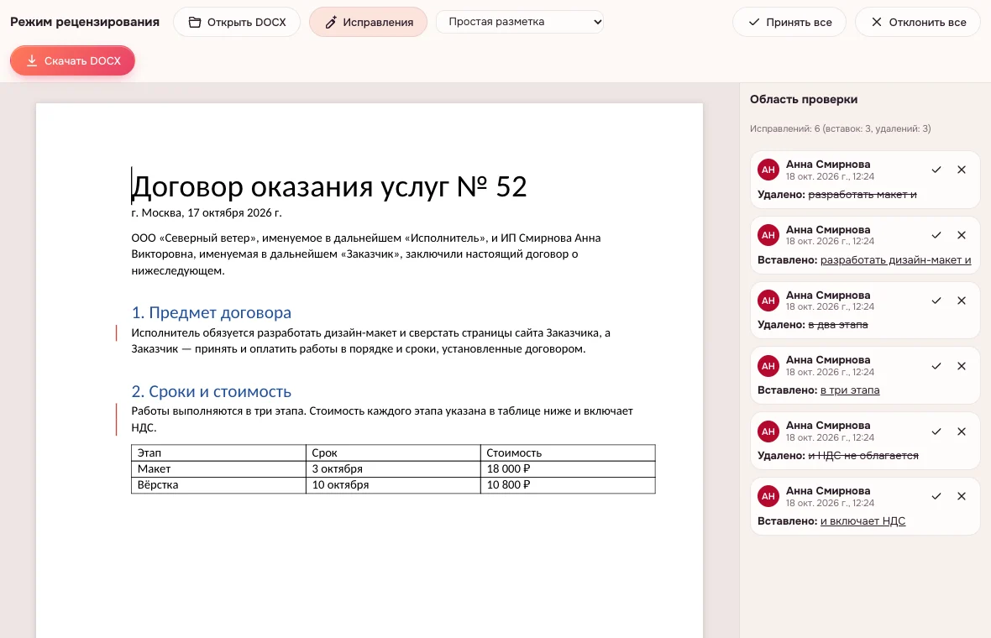Click the table header «Стоимость»

[568, 453]
